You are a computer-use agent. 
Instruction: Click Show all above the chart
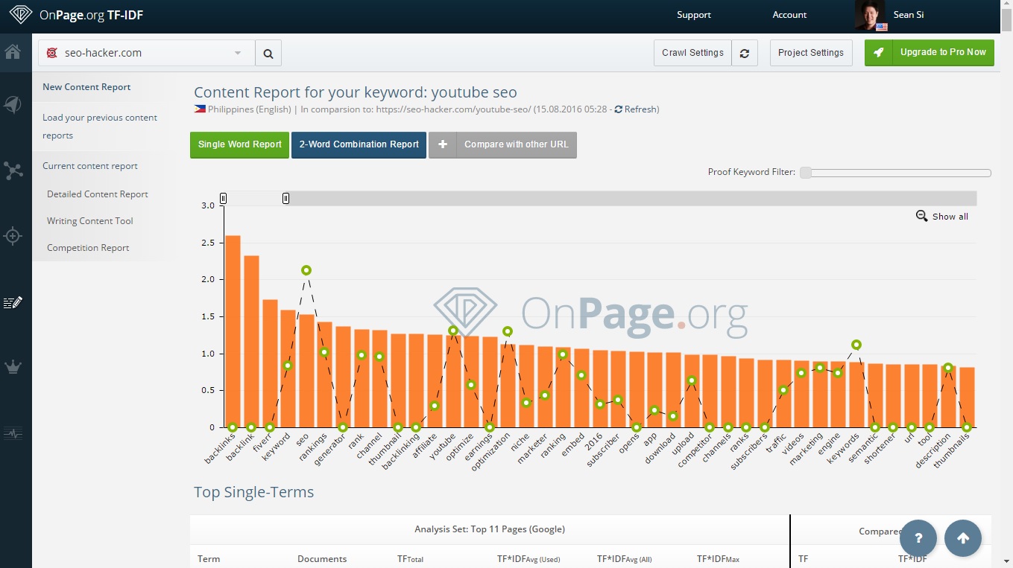coord(942,217)
